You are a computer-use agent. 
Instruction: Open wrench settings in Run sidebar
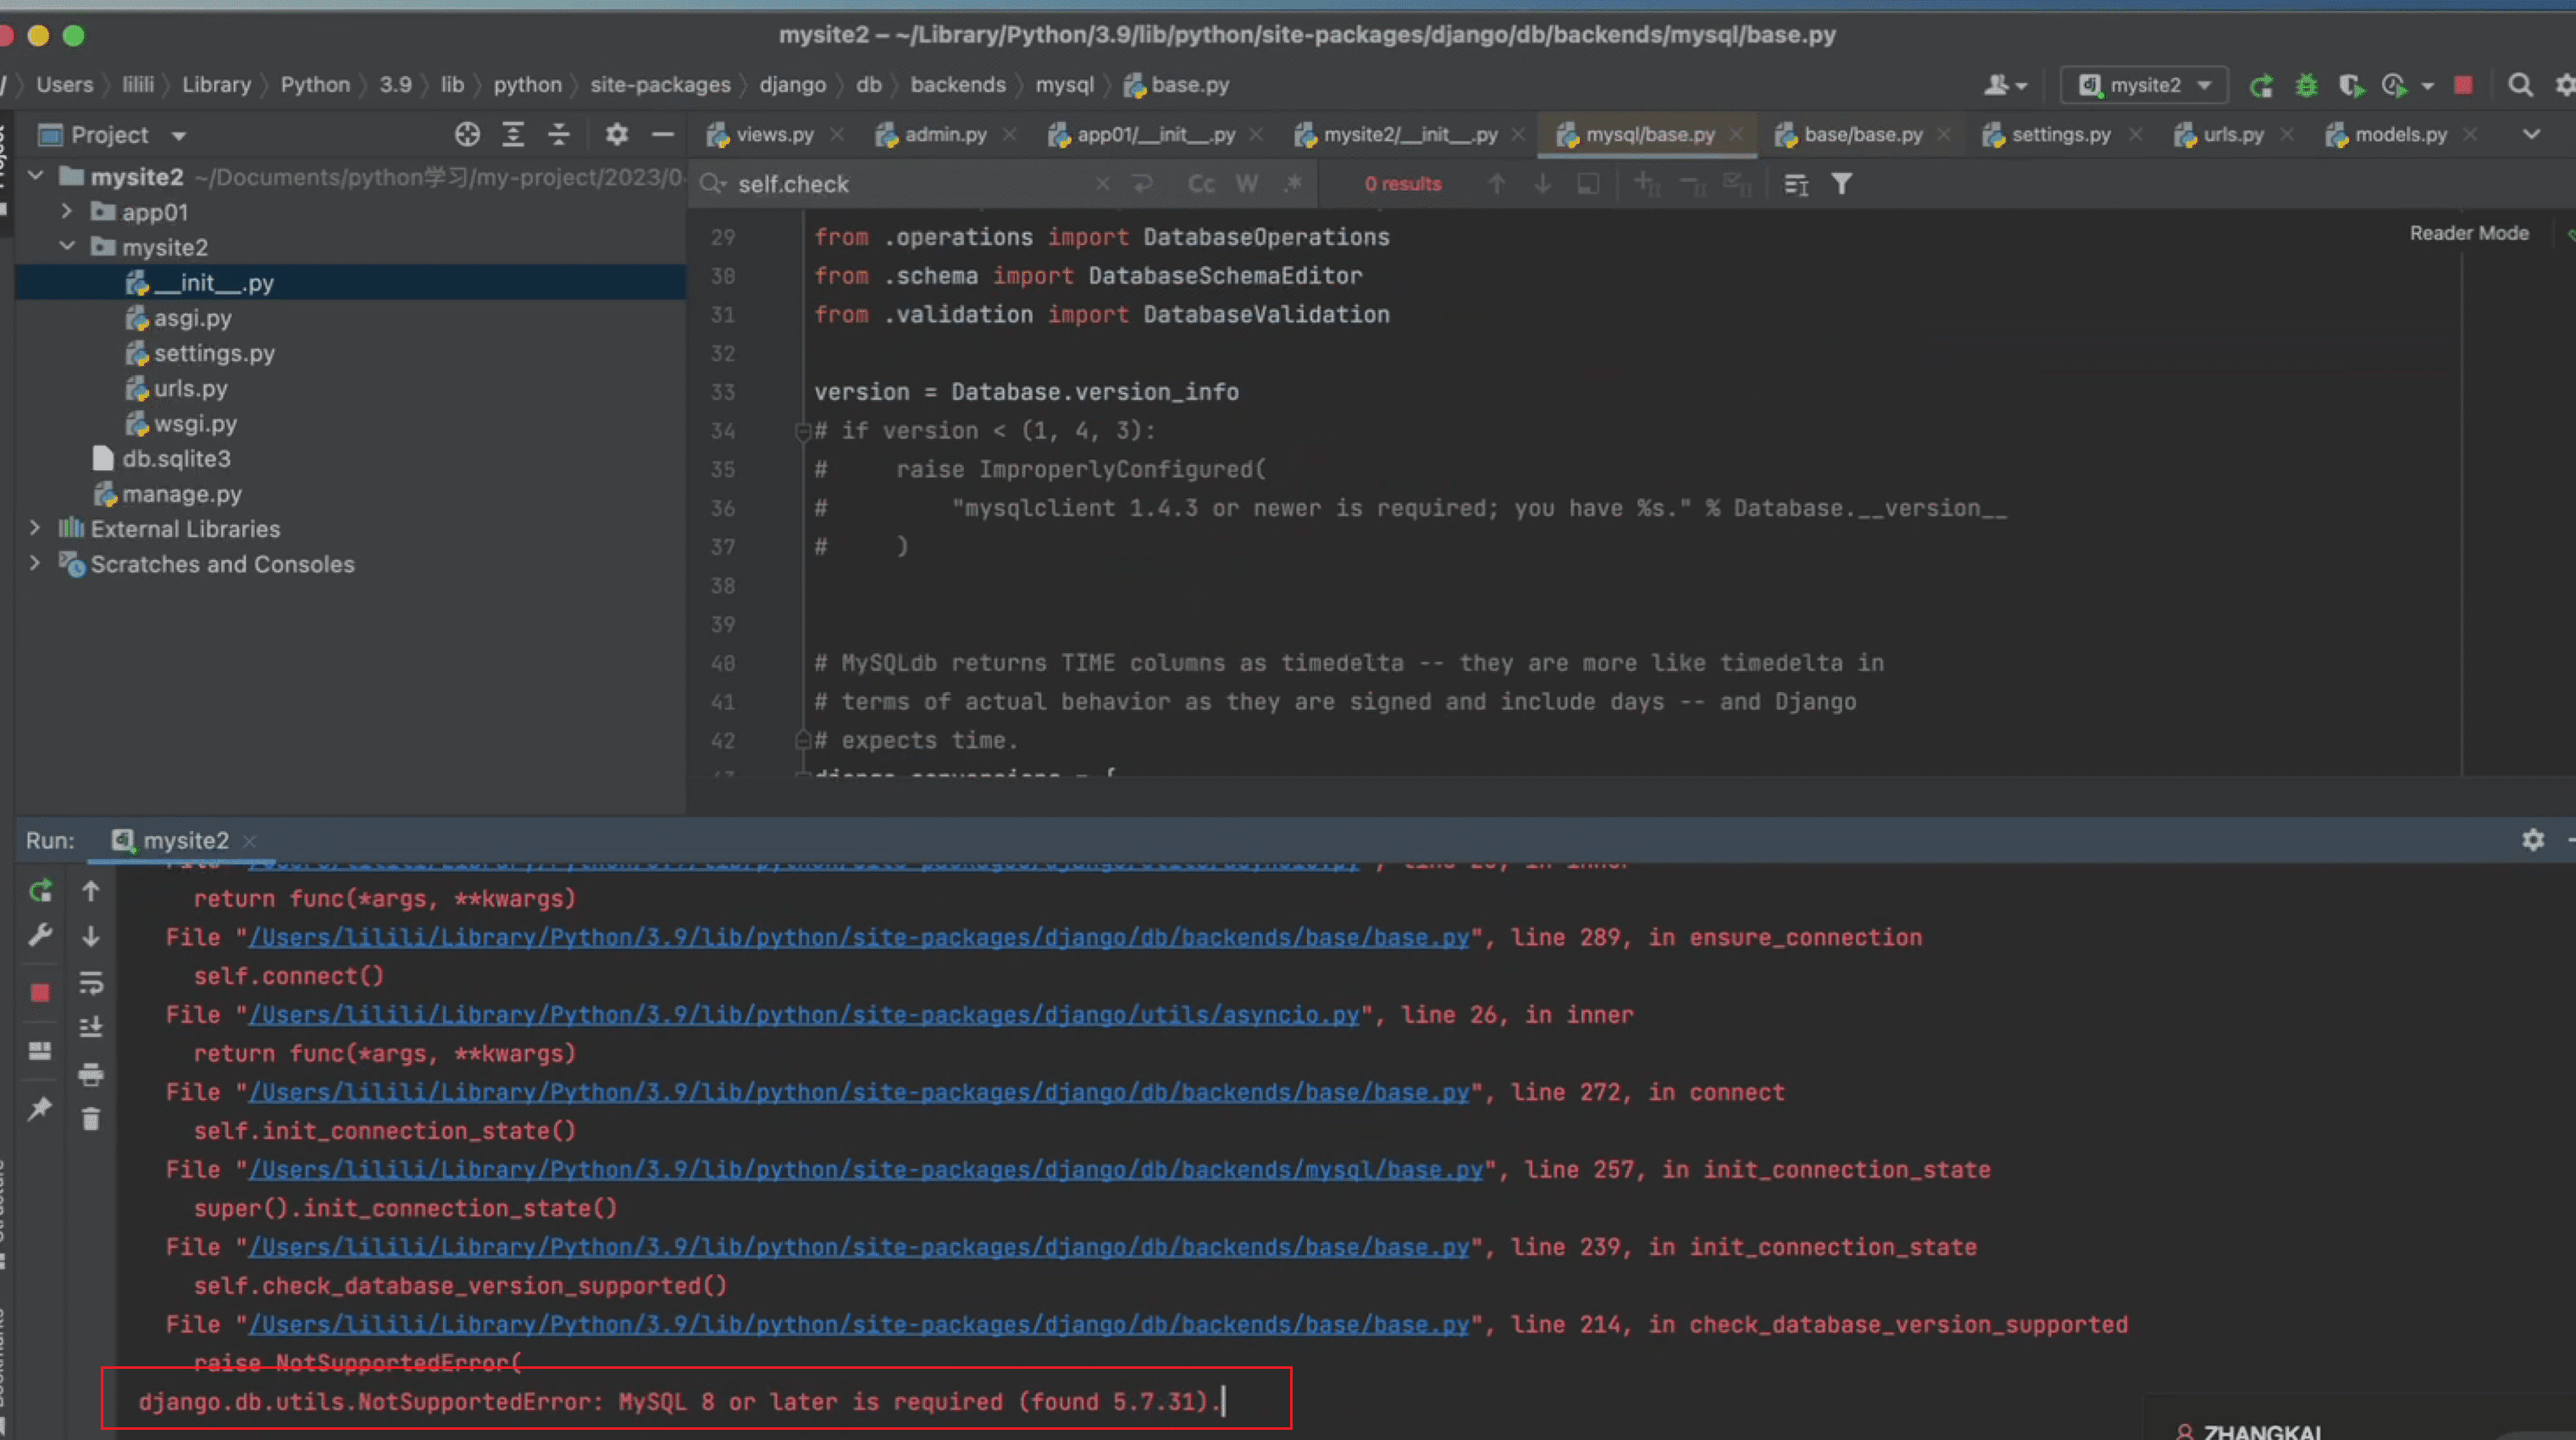pyautogui.click(x=40, y=936)
